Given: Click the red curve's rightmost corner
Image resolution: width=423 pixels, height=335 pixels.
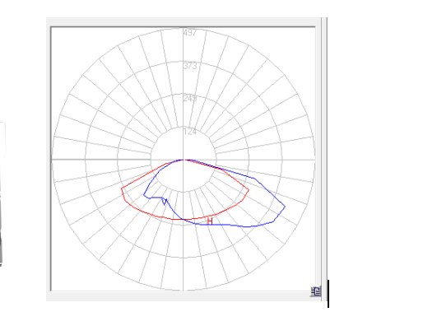Looking at the screenshot, I should (249, 189).
